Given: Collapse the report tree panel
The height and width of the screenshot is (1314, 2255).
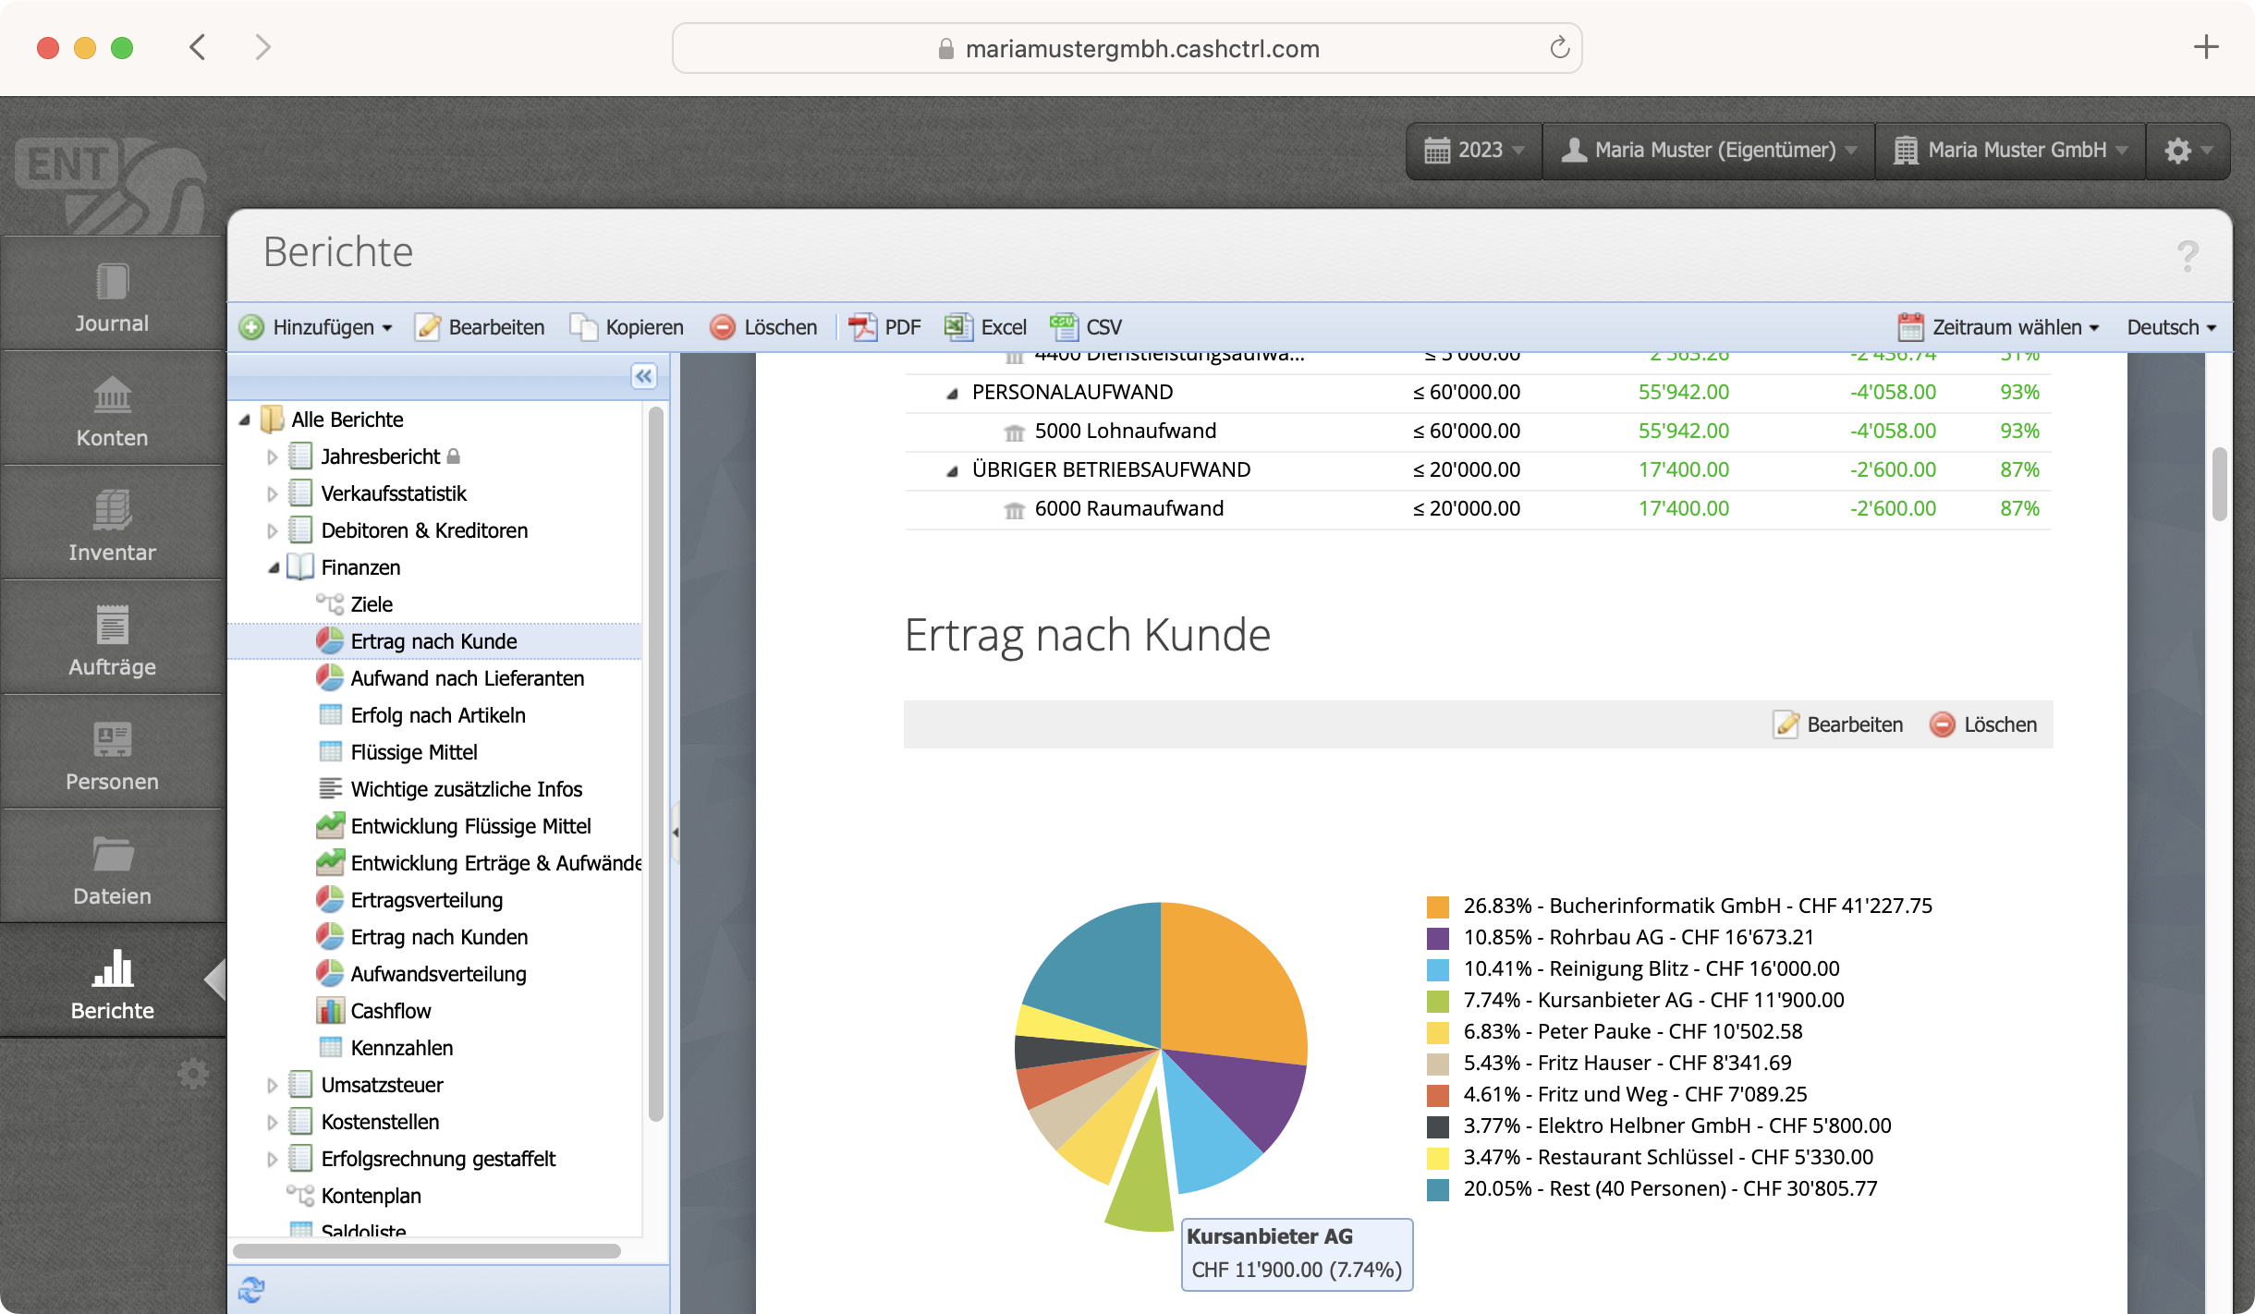Looking at the screenshot, I should point(643,376).
